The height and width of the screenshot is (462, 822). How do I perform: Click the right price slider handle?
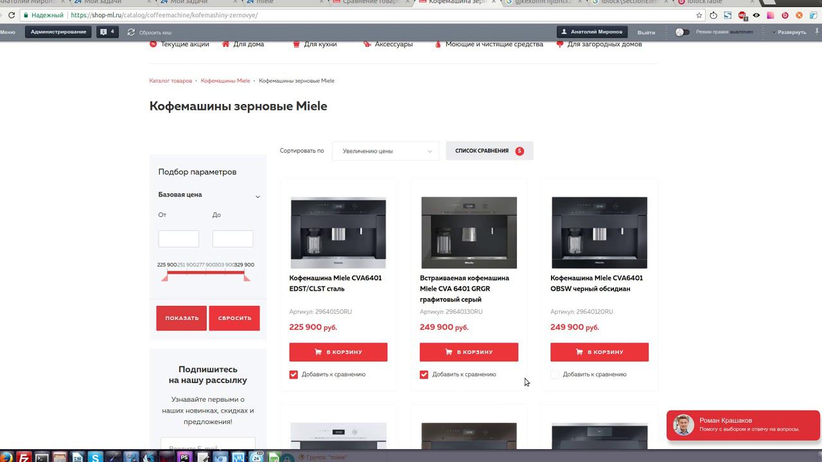coord(247,277)
